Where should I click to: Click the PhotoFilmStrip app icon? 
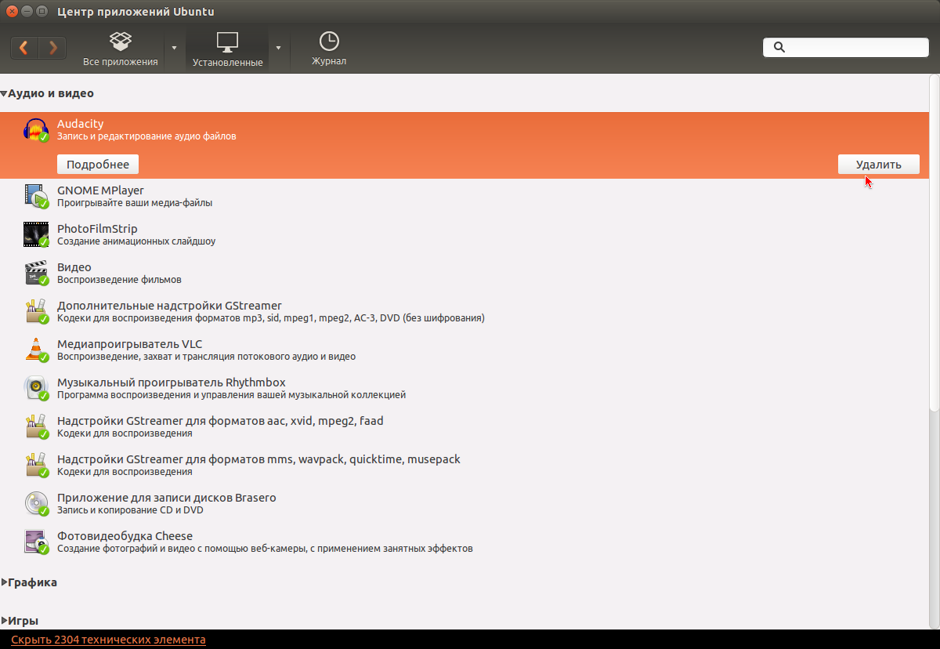coord(37,234)
